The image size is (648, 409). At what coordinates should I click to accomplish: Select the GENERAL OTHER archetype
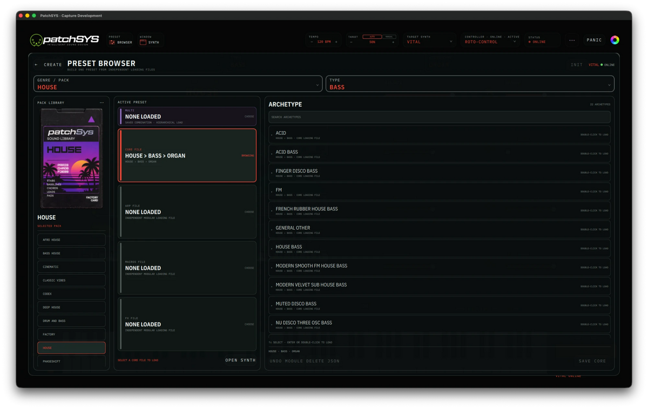[x=440, y=229]
